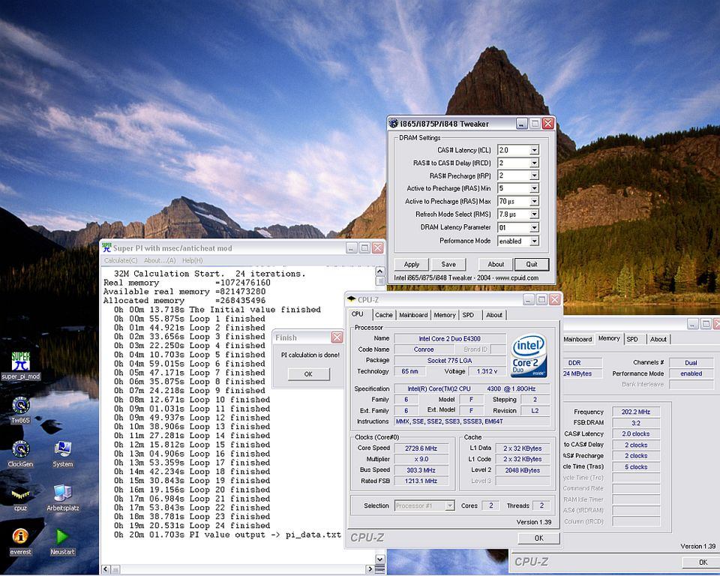
Task: Switch to Cache tab in front CPU-Z
Action: (384, 315)
